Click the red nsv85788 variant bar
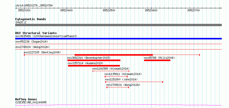This screenshot has width=229, height=108. tap(157, 60)
